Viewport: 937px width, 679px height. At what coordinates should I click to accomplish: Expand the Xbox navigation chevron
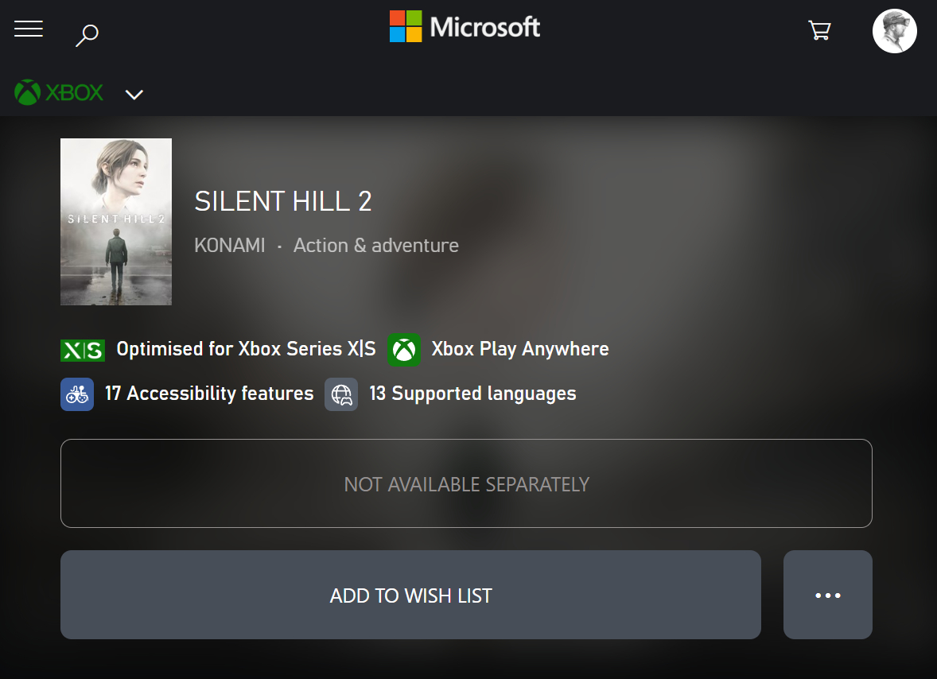click(134, 95)
